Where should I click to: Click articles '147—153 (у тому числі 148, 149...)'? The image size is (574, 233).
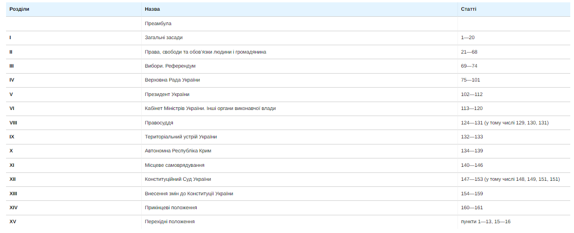(510, 179)
